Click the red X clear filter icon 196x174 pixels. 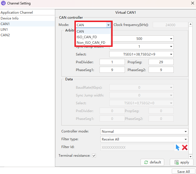[x=185, y=147]
